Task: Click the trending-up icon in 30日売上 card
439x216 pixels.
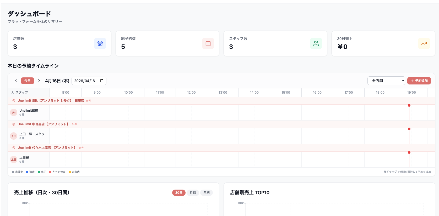Action: [424, 43]
